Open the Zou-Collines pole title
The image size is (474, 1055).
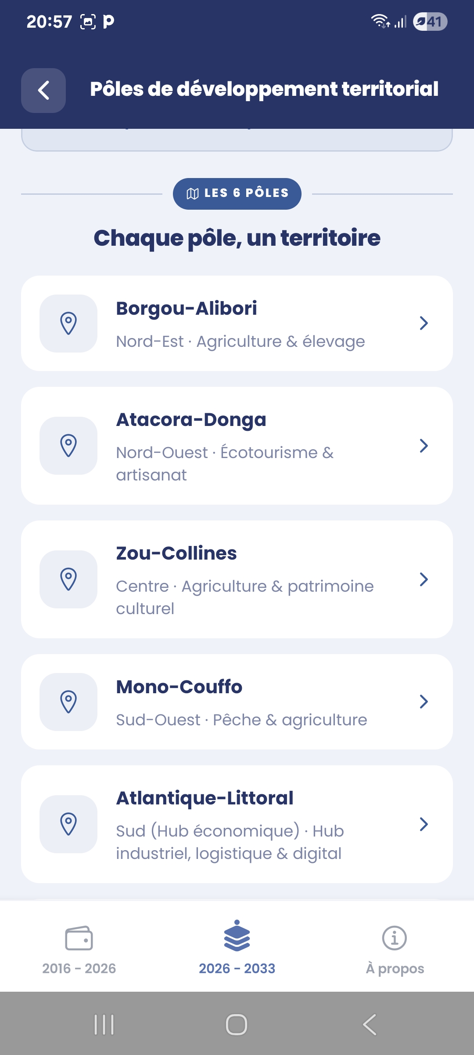pos(176,553)
